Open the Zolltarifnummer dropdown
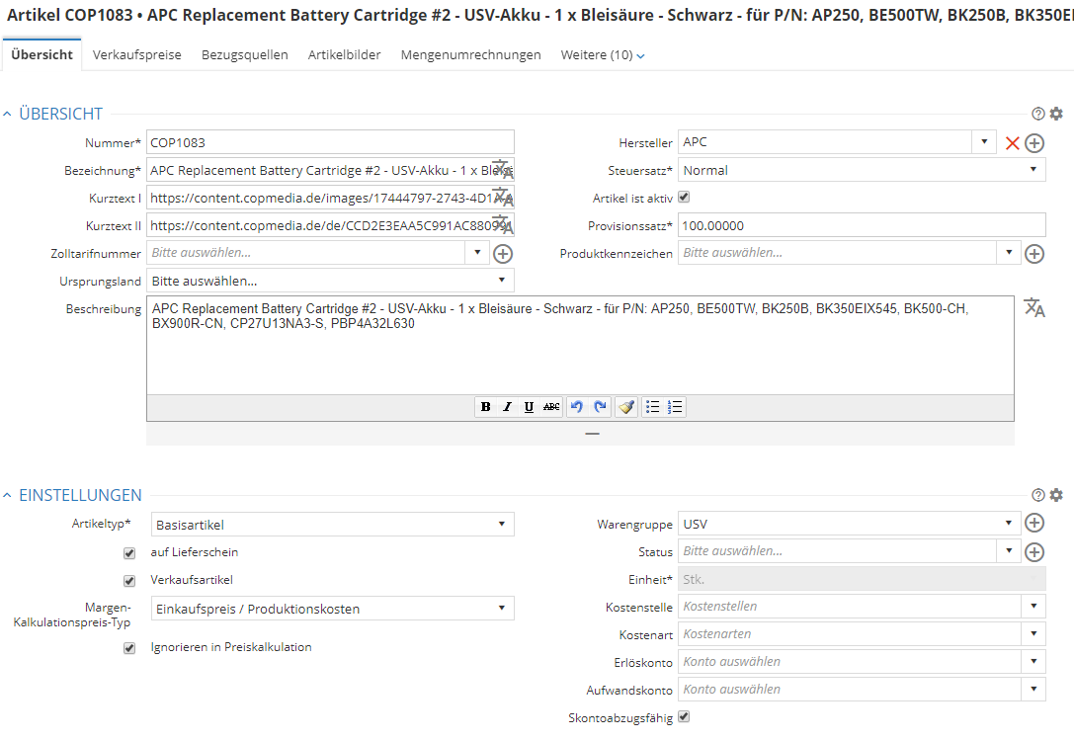The height and width of the screenshot is (741, 1074). tap(477, 253)
